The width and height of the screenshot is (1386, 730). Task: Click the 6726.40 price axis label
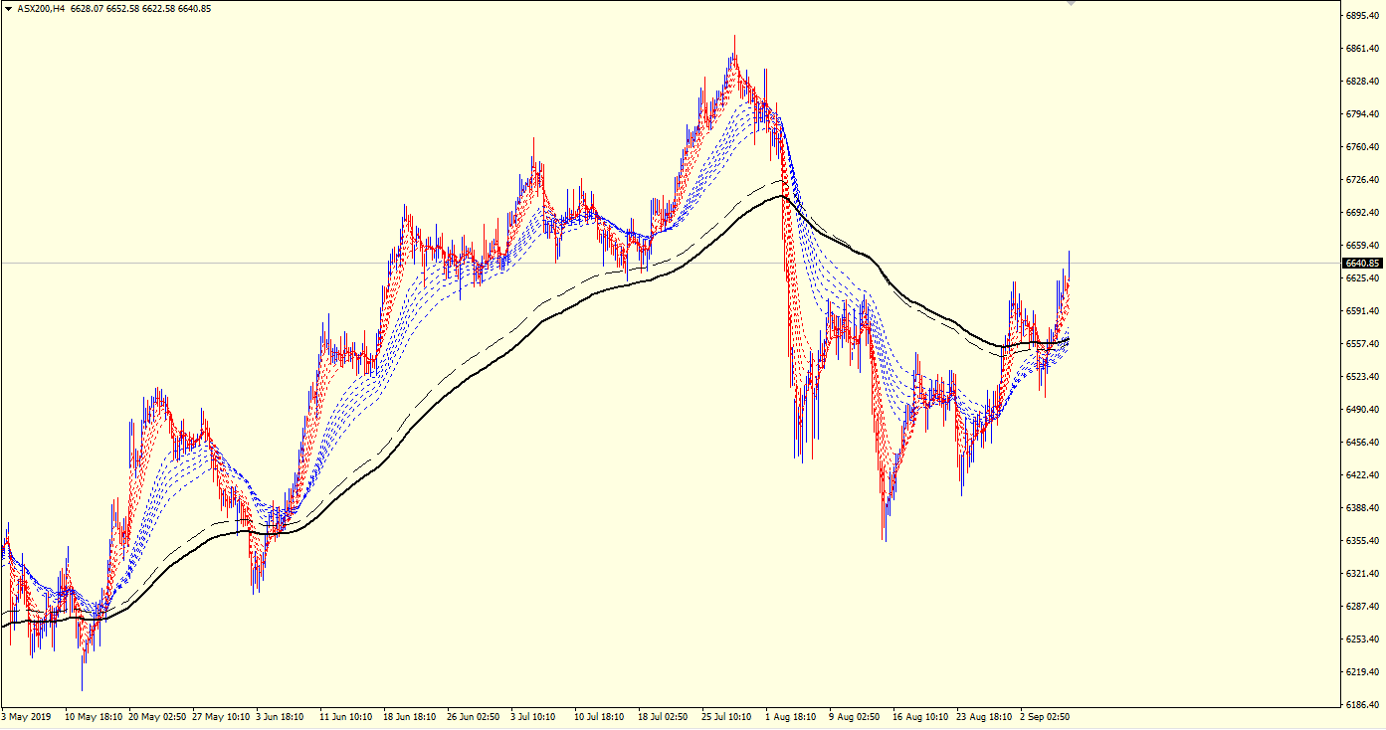point(1361,180)
